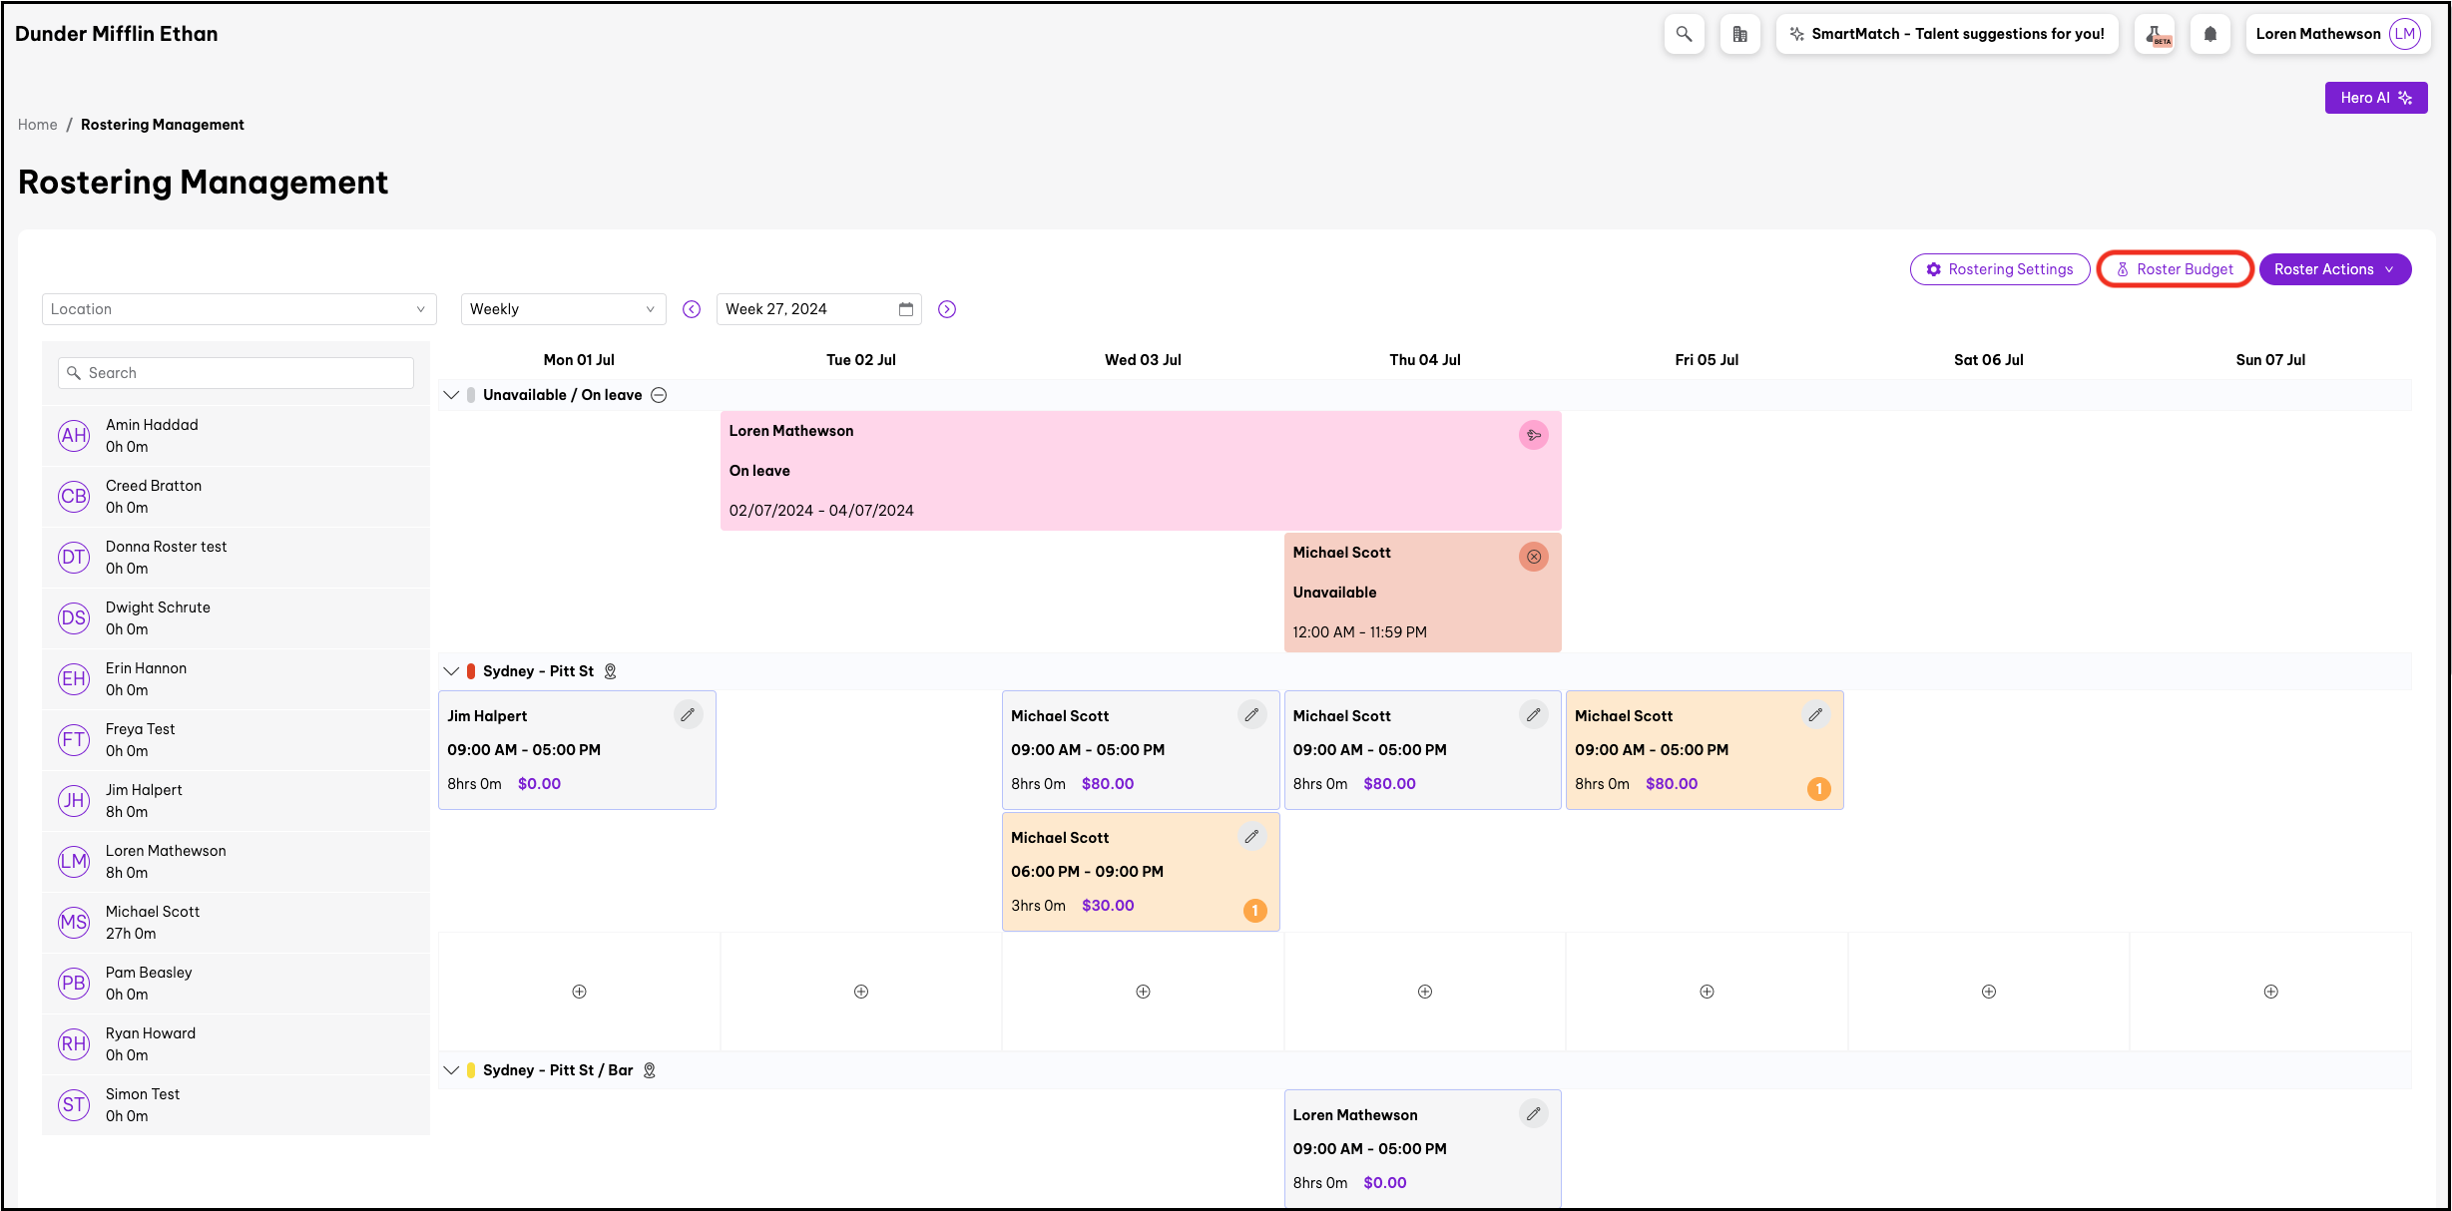Open the Weekly view dropdown

pos(562,309)
